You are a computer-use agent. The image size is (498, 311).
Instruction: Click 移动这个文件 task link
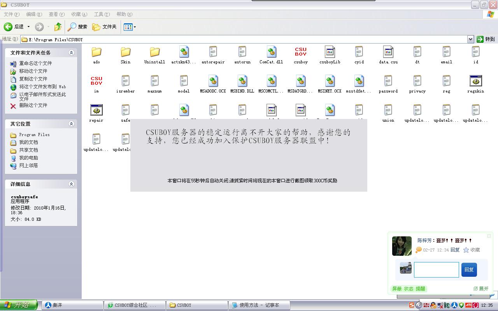point(33,71)
